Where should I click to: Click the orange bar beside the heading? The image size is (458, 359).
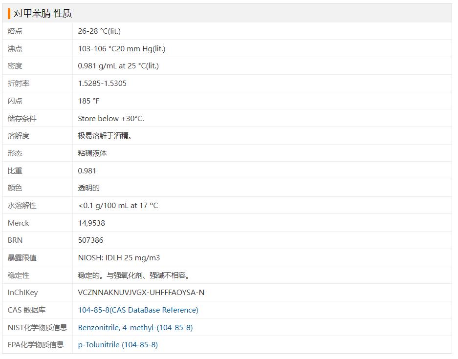coord(9,14)
